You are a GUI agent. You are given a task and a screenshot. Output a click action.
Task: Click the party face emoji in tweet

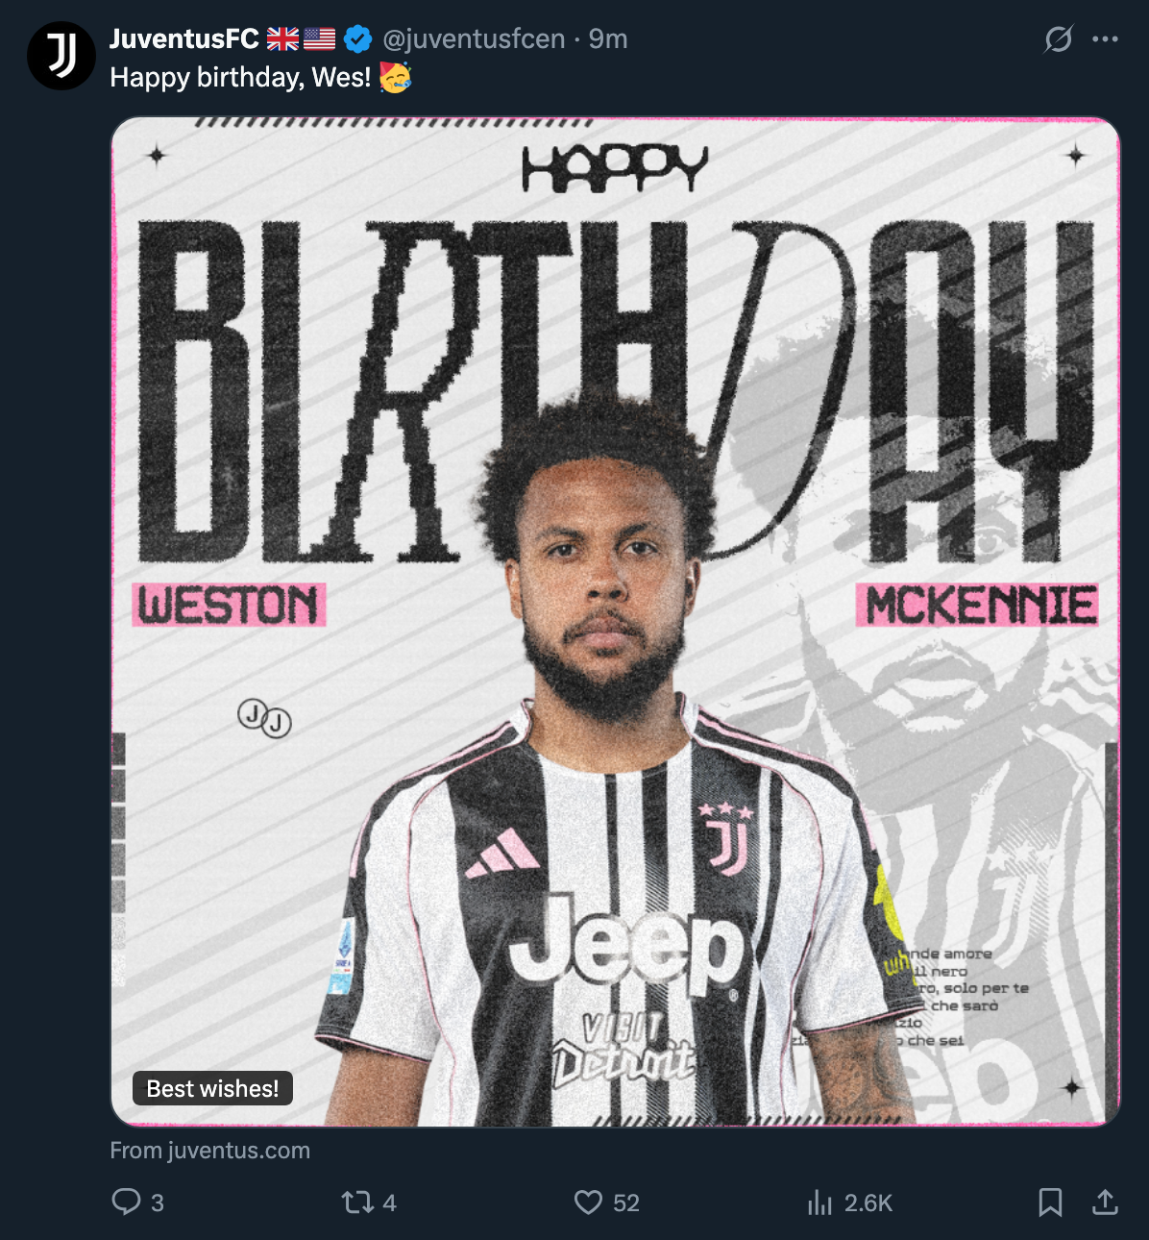point(395,77)
